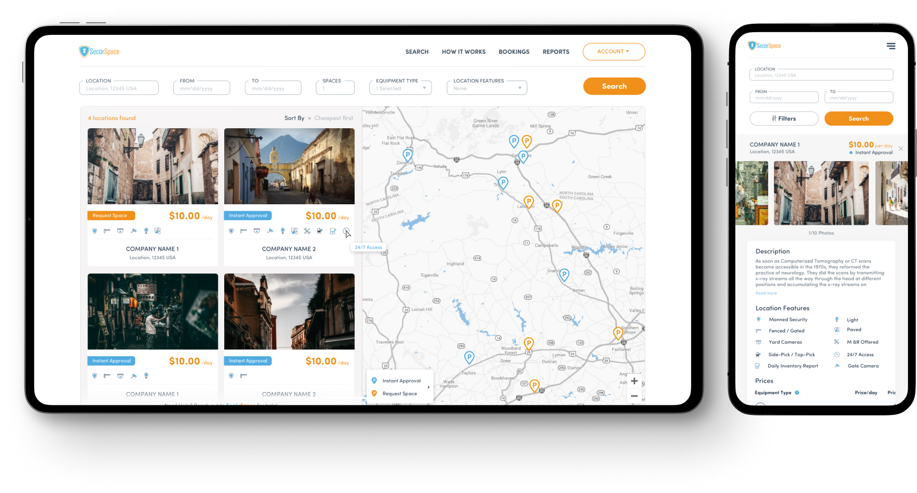Open the Request Space card stone-alley photo
The width and height of the screenshot is (917, 493).
point(152,166)
